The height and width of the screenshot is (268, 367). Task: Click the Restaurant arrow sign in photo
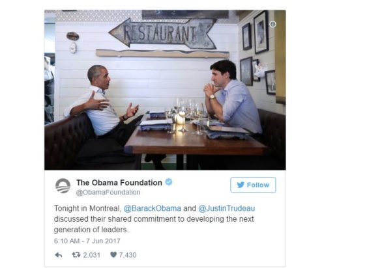pyautogui.click(x=163, y=34)
